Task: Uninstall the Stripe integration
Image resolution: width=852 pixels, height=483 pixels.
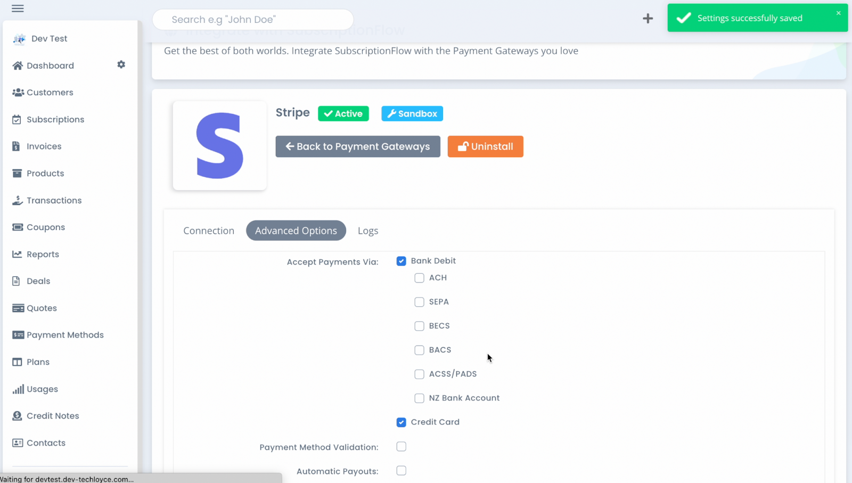Action: [x=485, y=146]
